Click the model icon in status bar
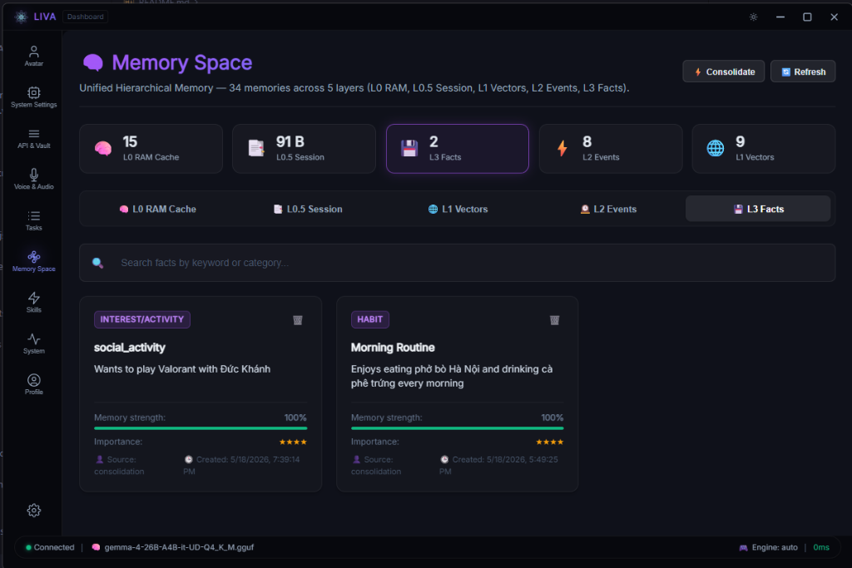852x568 pixels. [96, 547]
